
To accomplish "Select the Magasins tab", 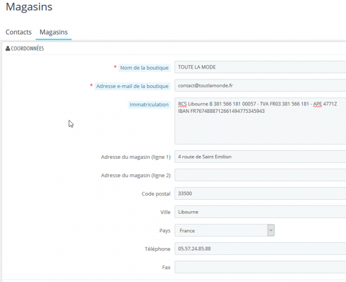I will click(x=54, y=32).
